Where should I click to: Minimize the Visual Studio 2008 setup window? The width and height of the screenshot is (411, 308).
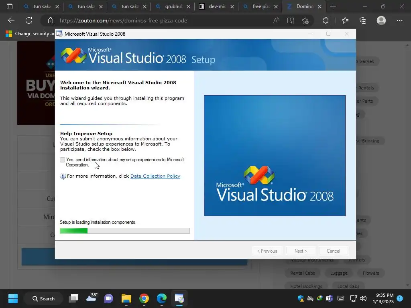[x=310, y=34]
